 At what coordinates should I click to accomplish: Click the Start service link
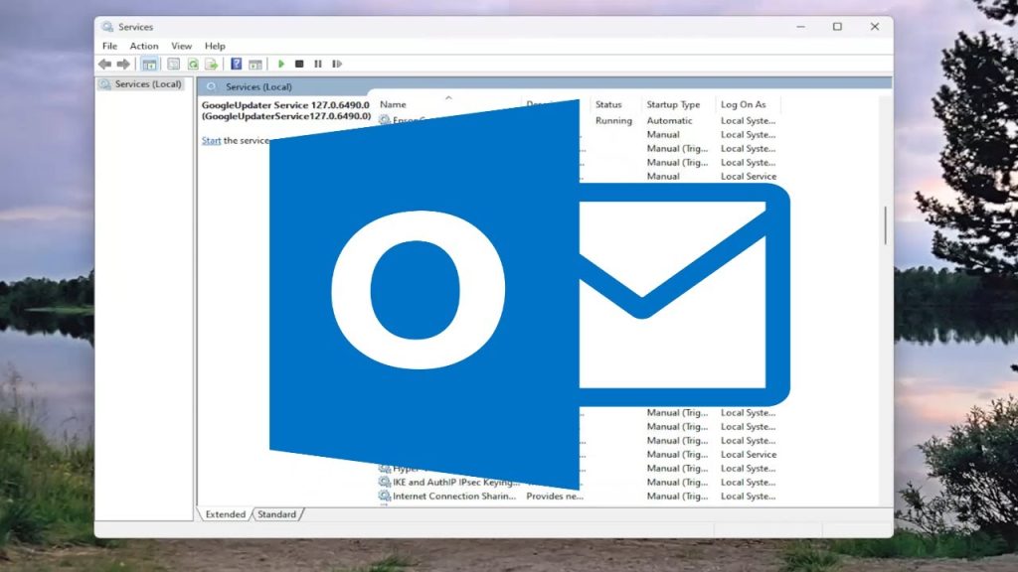[211, 141]
